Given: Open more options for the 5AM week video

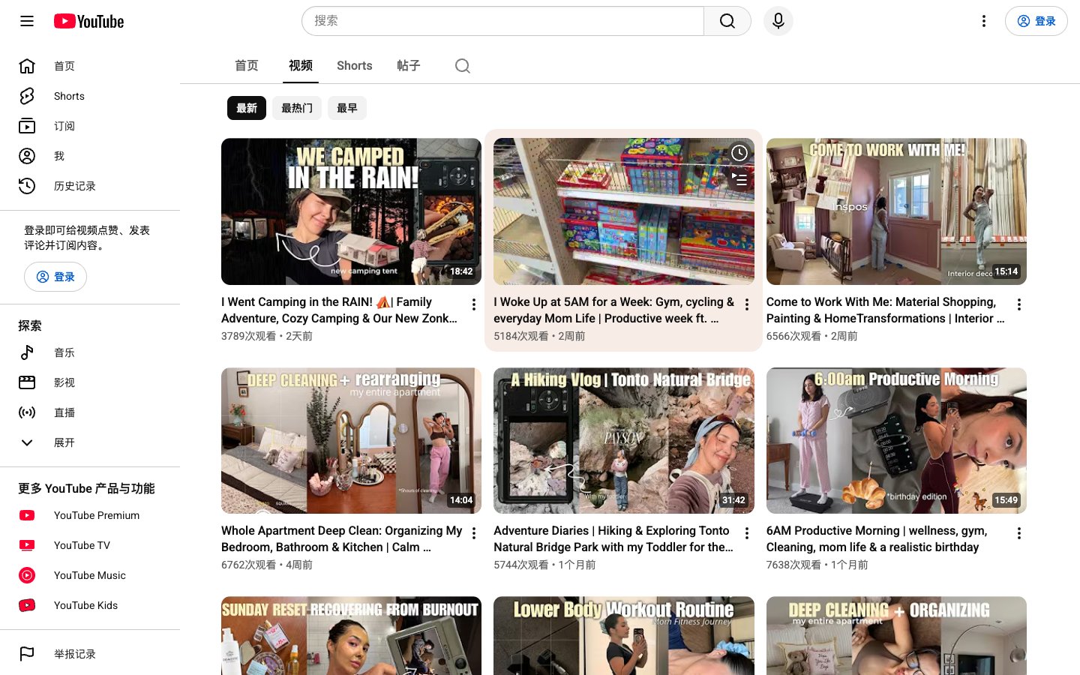Looking at the screenshot, I should pyautogui.click(x=747, y=304).
